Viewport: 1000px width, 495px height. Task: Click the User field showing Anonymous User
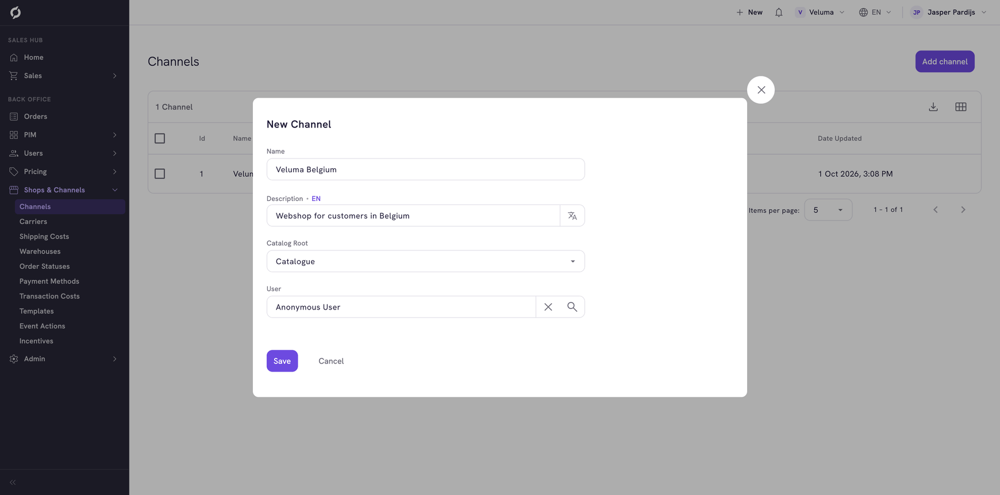401,307
